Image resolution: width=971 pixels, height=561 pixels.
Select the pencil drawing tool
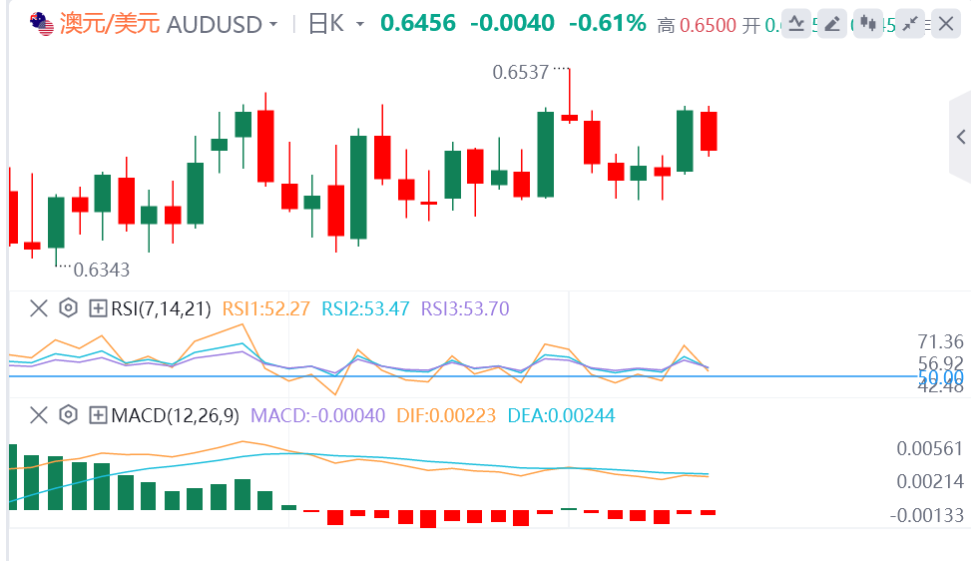coord(832,24)
